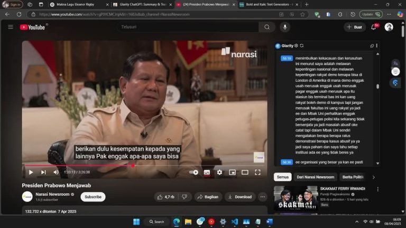Enter fullscreen mode
406x228 pixels.
(x=257, y=172)
